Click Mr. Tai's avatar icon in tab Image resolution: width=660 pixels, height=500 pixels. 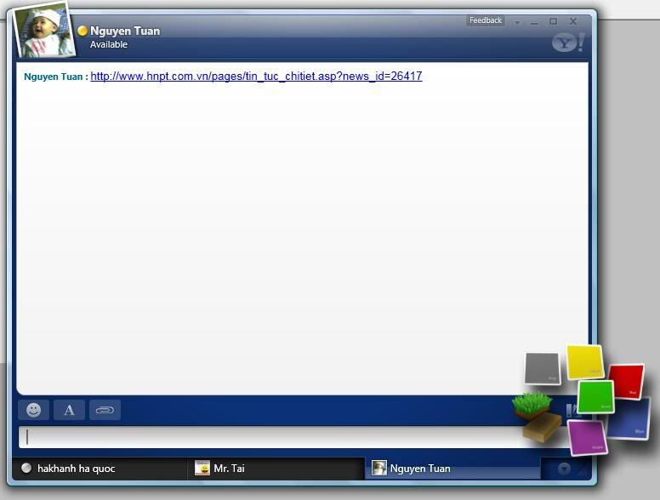[x=202, y=468]
